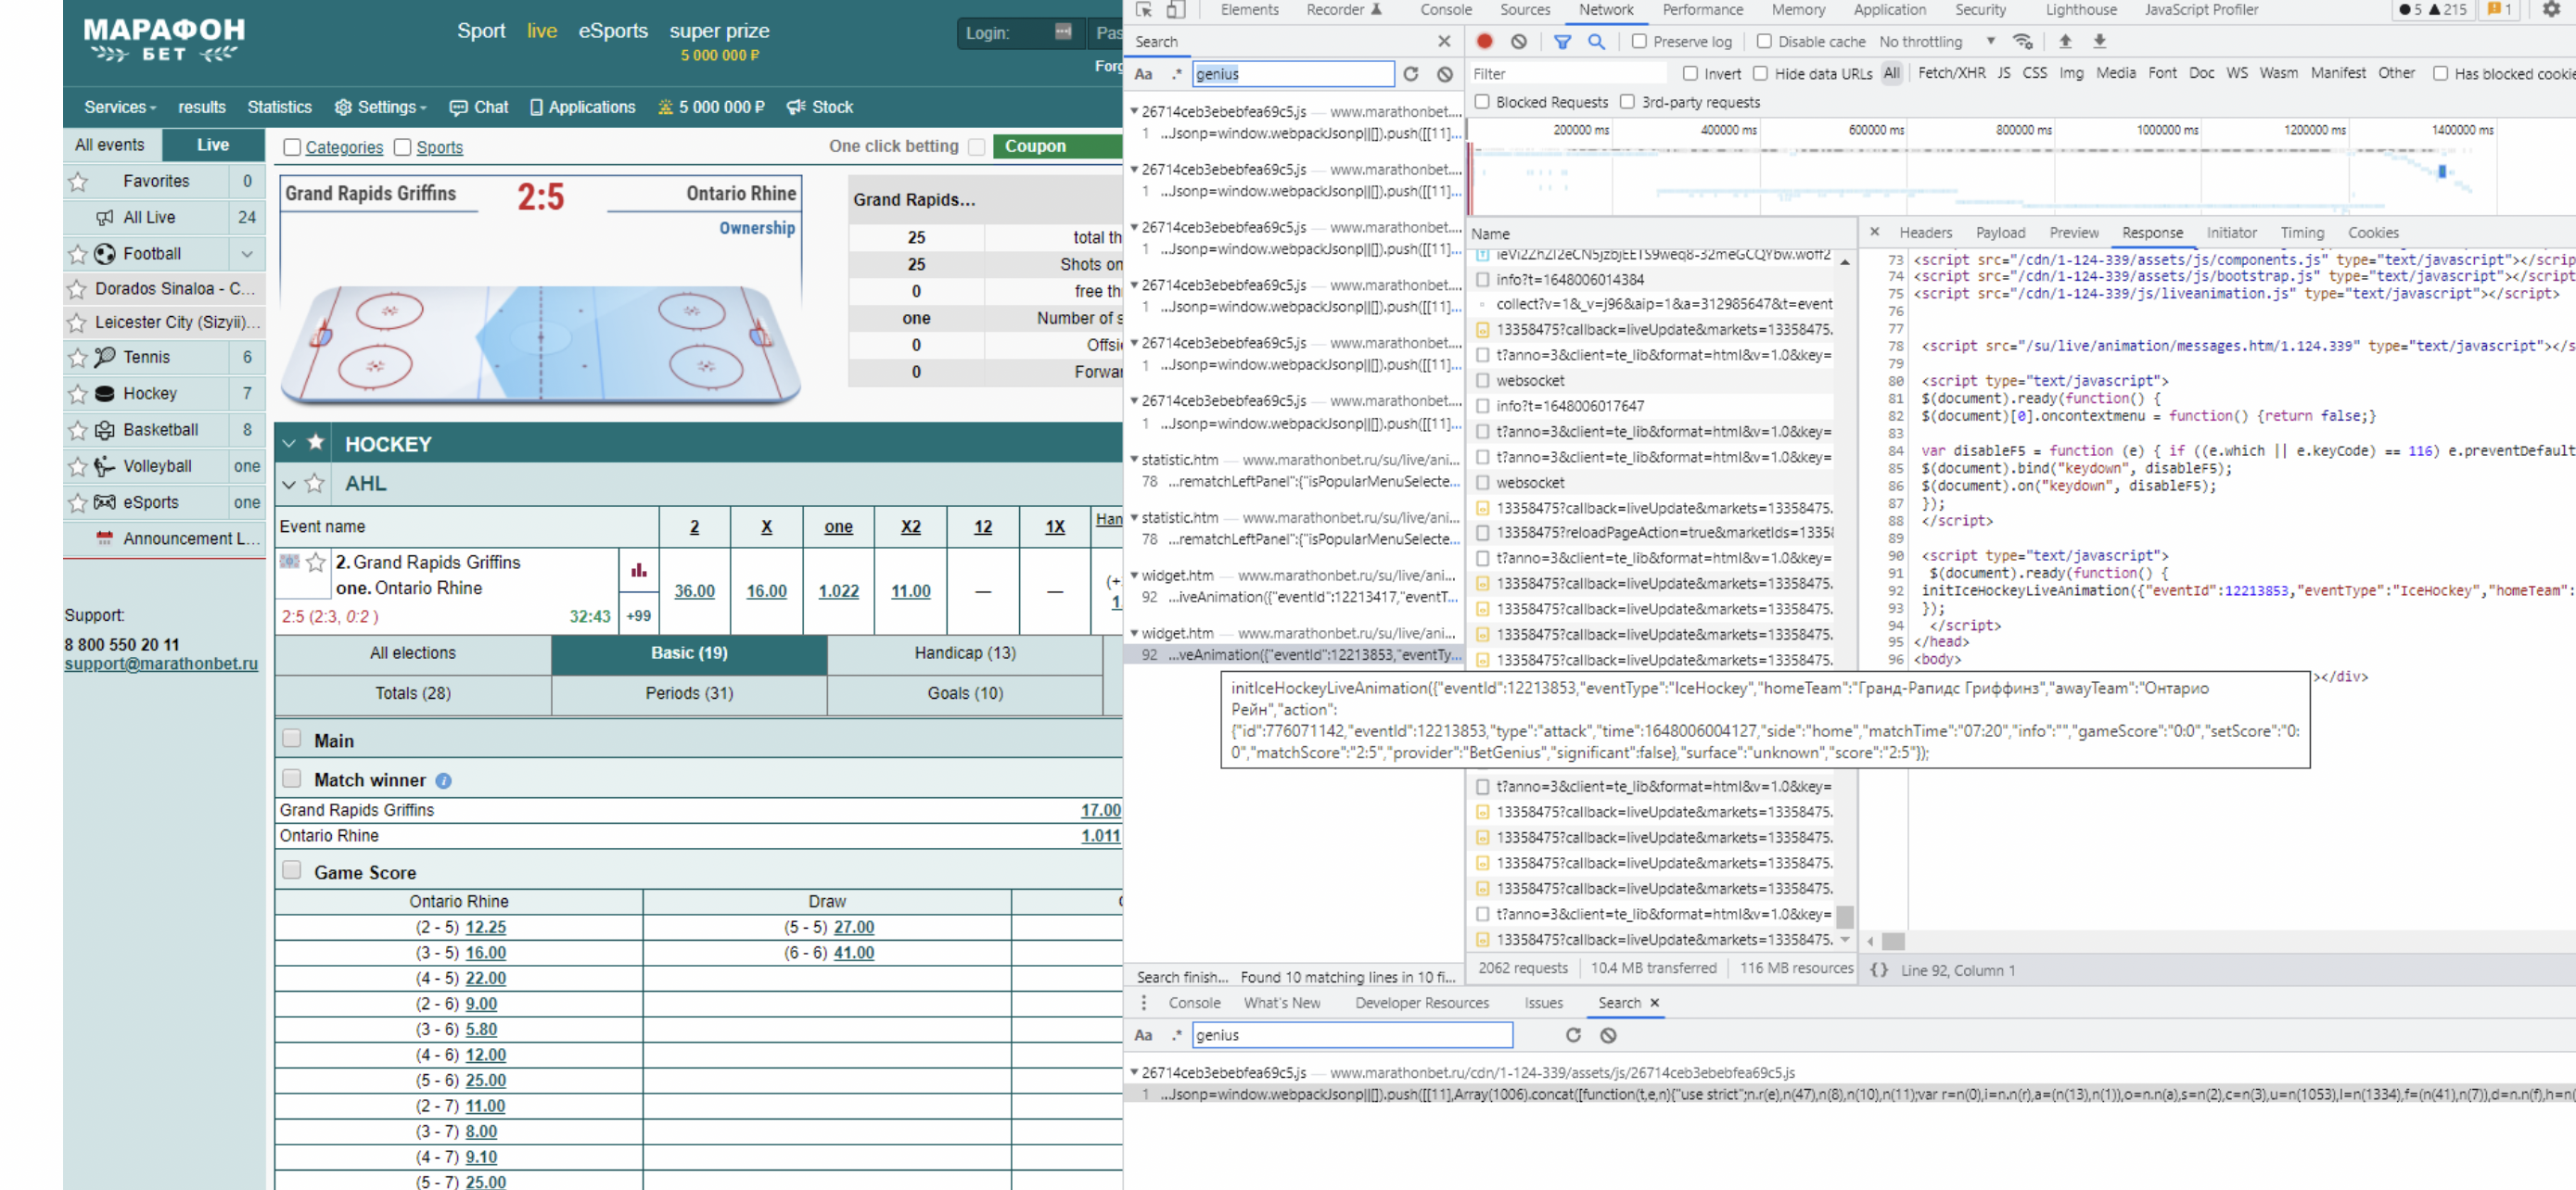Open the drawer three-dots menu

tap(1143, 1002)
